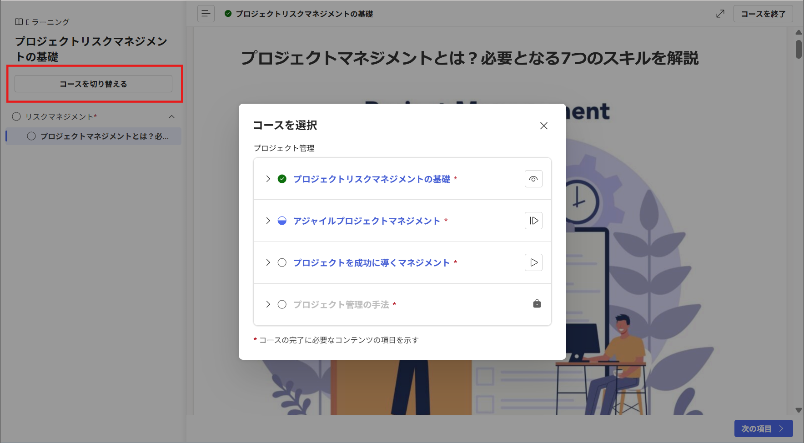
Task: Click the green completed status icon in dialog
Action: pyautogui.click(x=282, y=179)
